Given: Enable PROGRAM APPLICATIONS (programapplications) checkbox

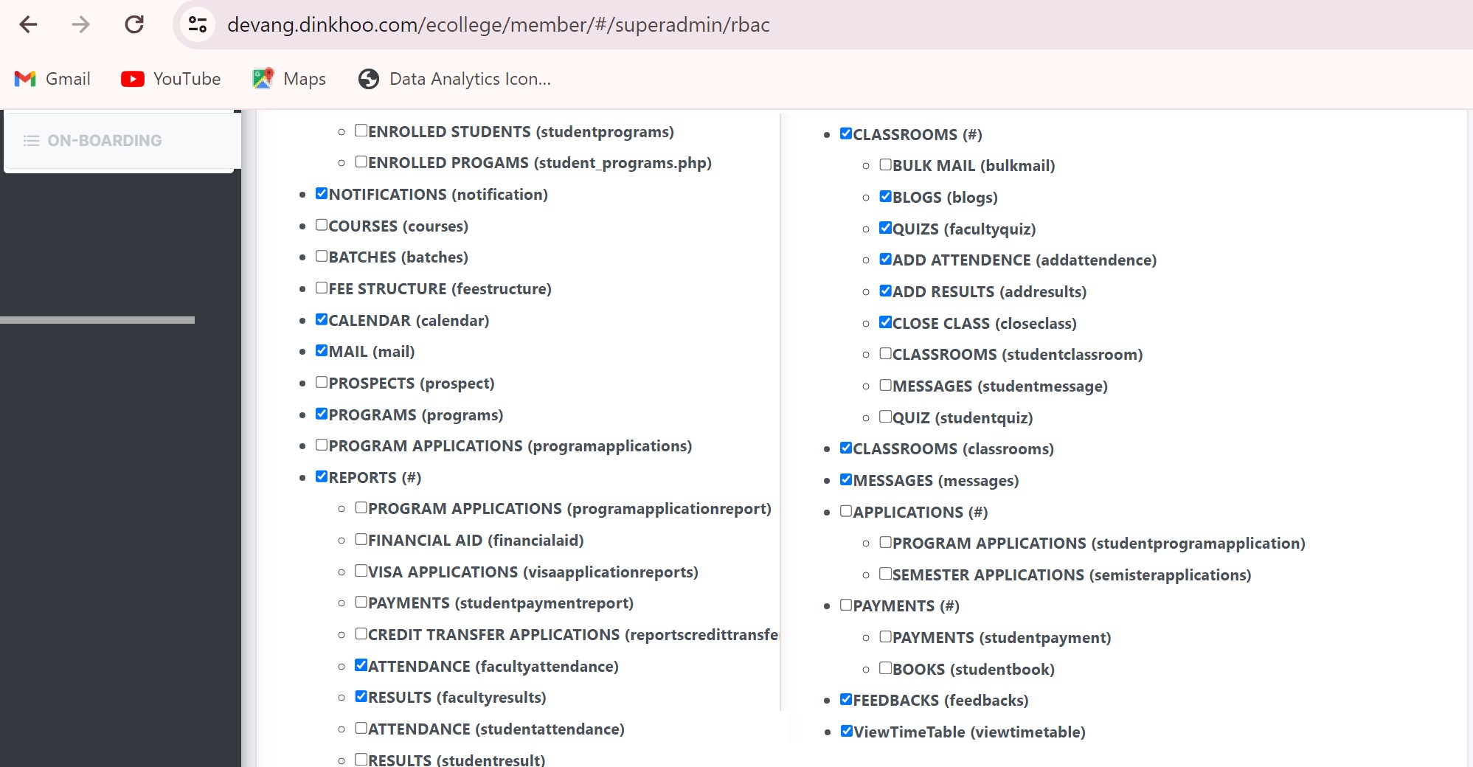Looking at the screenshot, I should (322, 445).
